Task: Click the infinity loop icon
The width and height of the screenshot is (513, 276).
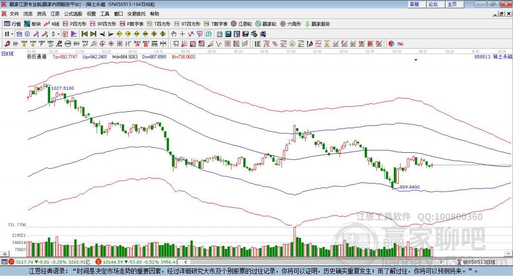Action: [400, 44]
